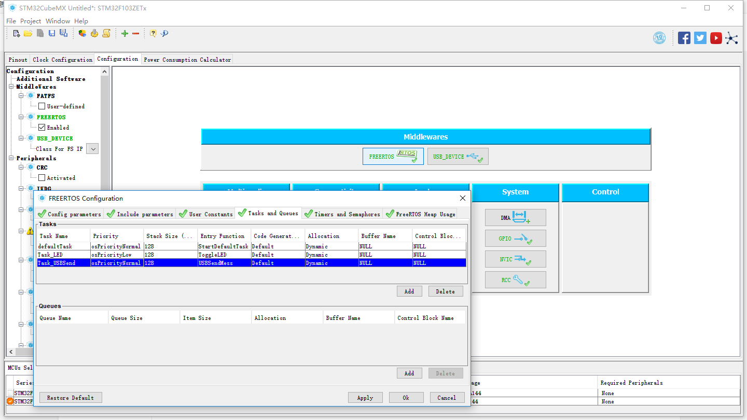Image resolution: width=747 pixels, height=420 pixels.
Task: Click the blue info About icon
Action: click(x=164, y=34)
